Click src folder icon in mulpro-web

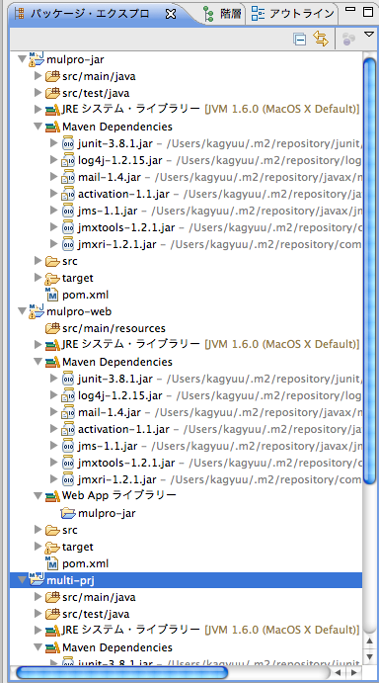(x=52, y=530)
